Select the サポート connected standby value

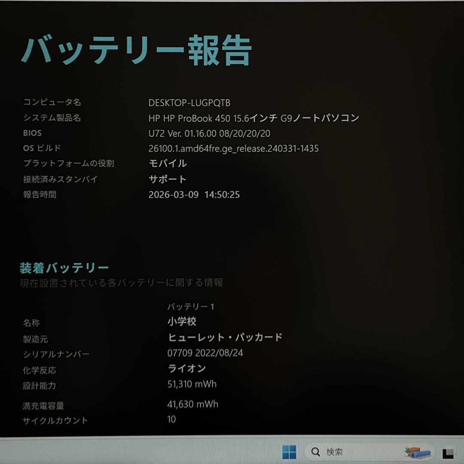(168, 179)
